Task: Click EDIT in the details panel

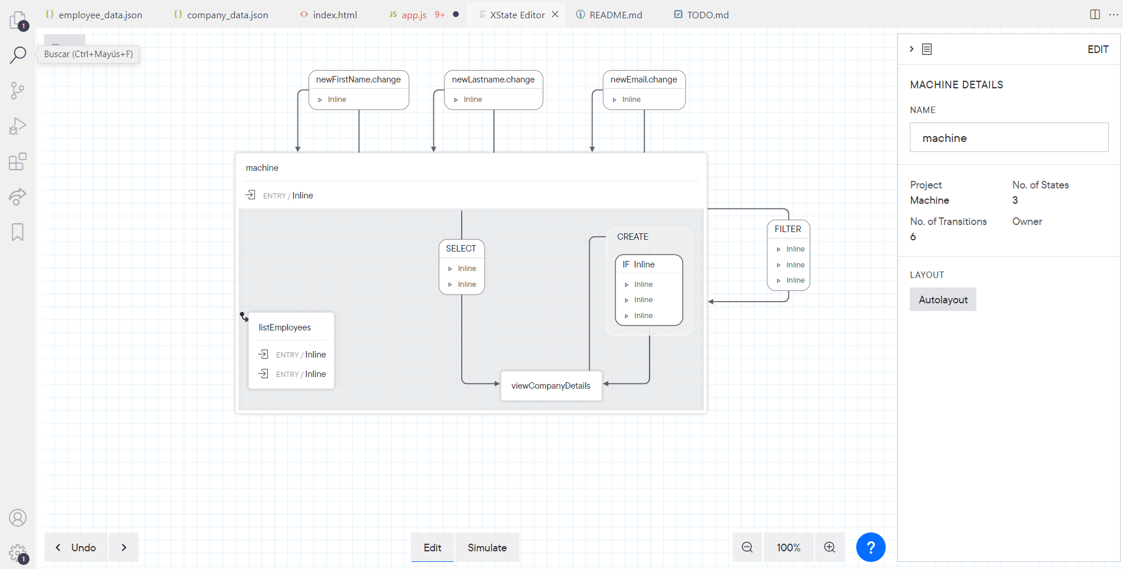Action: (x=1098, y=49)
